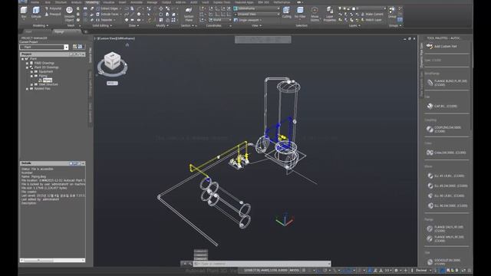Select the Polysolid tool
The width and height of the screenshot is (491, 276).
[53, 8]
